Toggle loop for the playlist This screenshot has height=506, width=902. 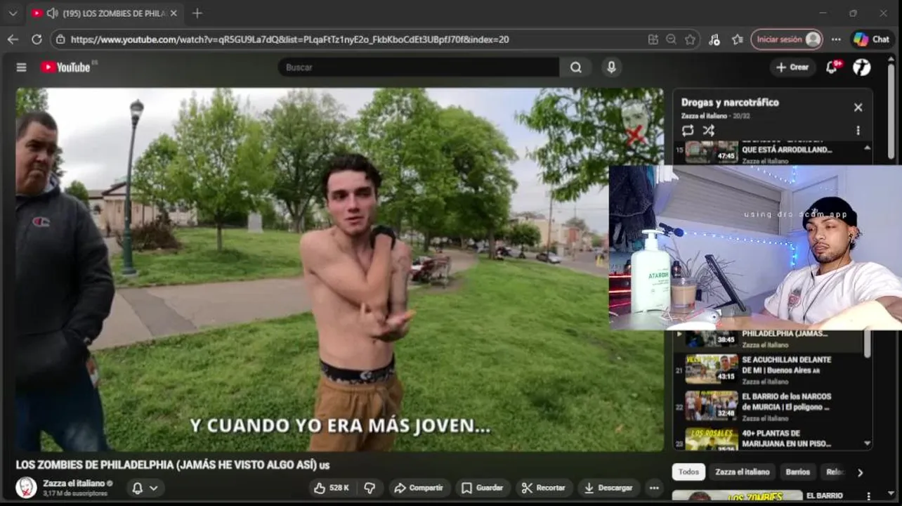tap(688, 130)
